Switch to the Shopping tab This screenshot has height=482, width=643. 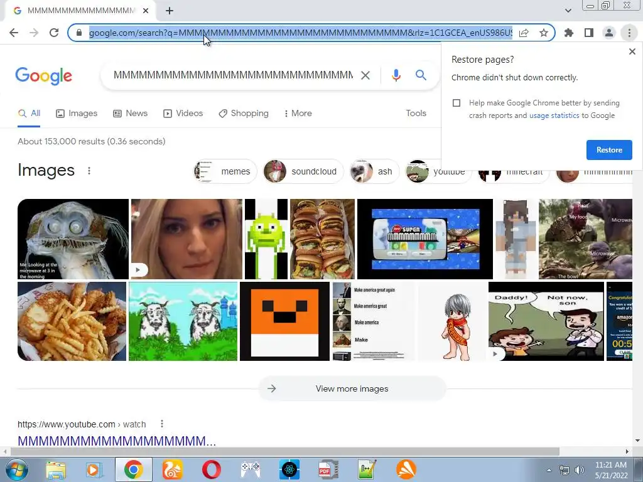(244, 114)
